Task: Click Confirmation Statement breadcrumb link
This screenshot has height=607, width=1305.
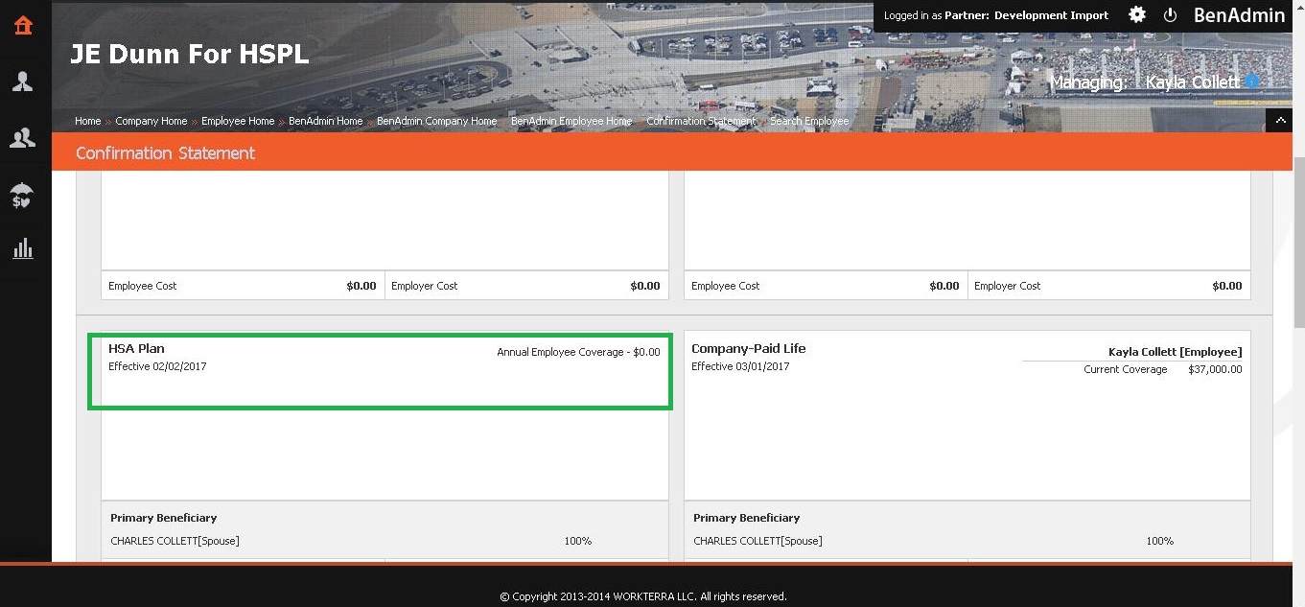Action: 701,122
